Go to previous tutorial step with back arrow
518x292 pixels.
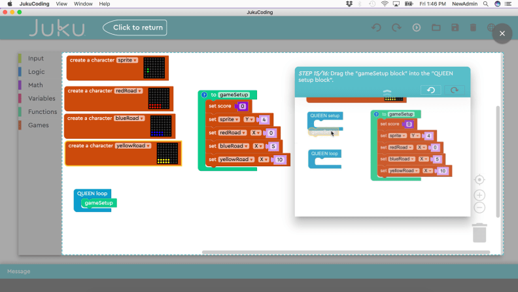click(430, 90)
